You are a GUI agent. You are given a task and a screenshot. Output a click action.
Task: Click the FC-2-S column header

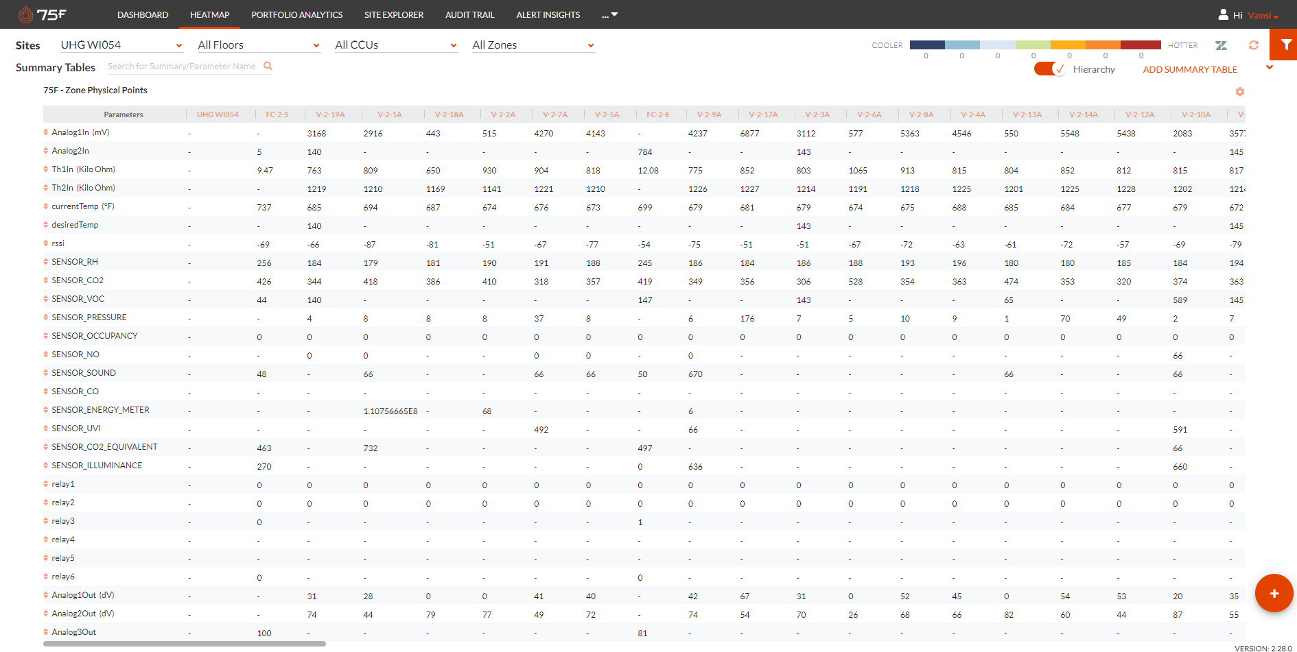(277, 114)
